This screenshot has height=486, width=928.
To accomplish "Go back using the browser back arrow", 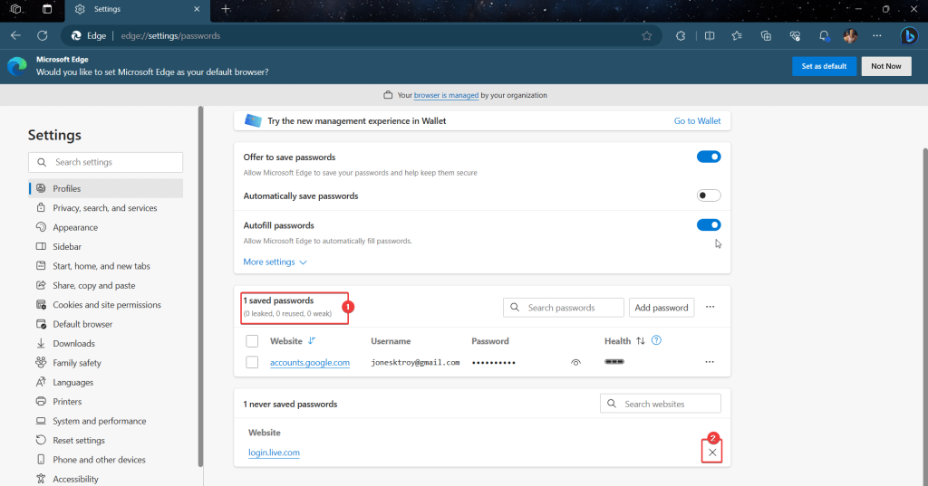I will pos(15,35).
